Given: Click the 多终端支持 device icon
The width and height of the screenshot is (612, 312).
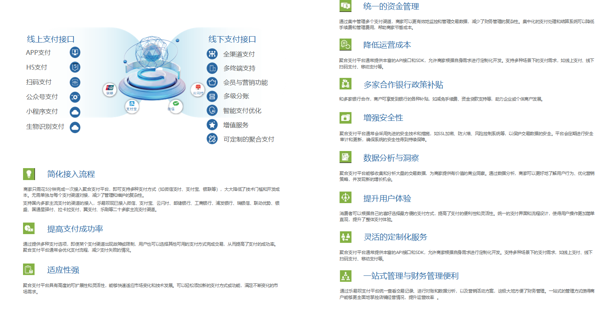Looking at the screenshot, I should pos(212,68).
